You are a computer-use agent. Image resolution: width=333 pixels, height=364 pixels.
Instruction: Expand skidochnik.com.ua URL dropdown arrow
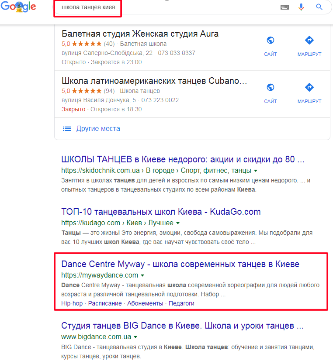tap(256, 171)
